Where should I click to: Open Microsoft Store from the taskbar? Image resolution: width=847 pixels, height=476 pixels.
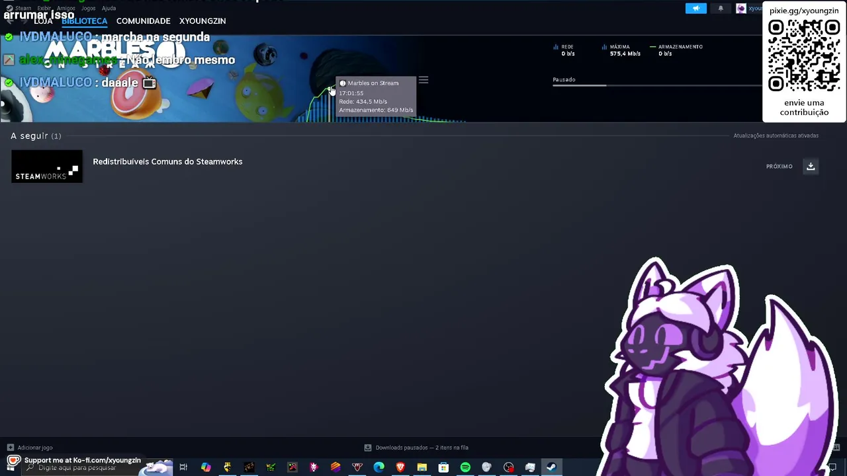(x=443, y=467)
